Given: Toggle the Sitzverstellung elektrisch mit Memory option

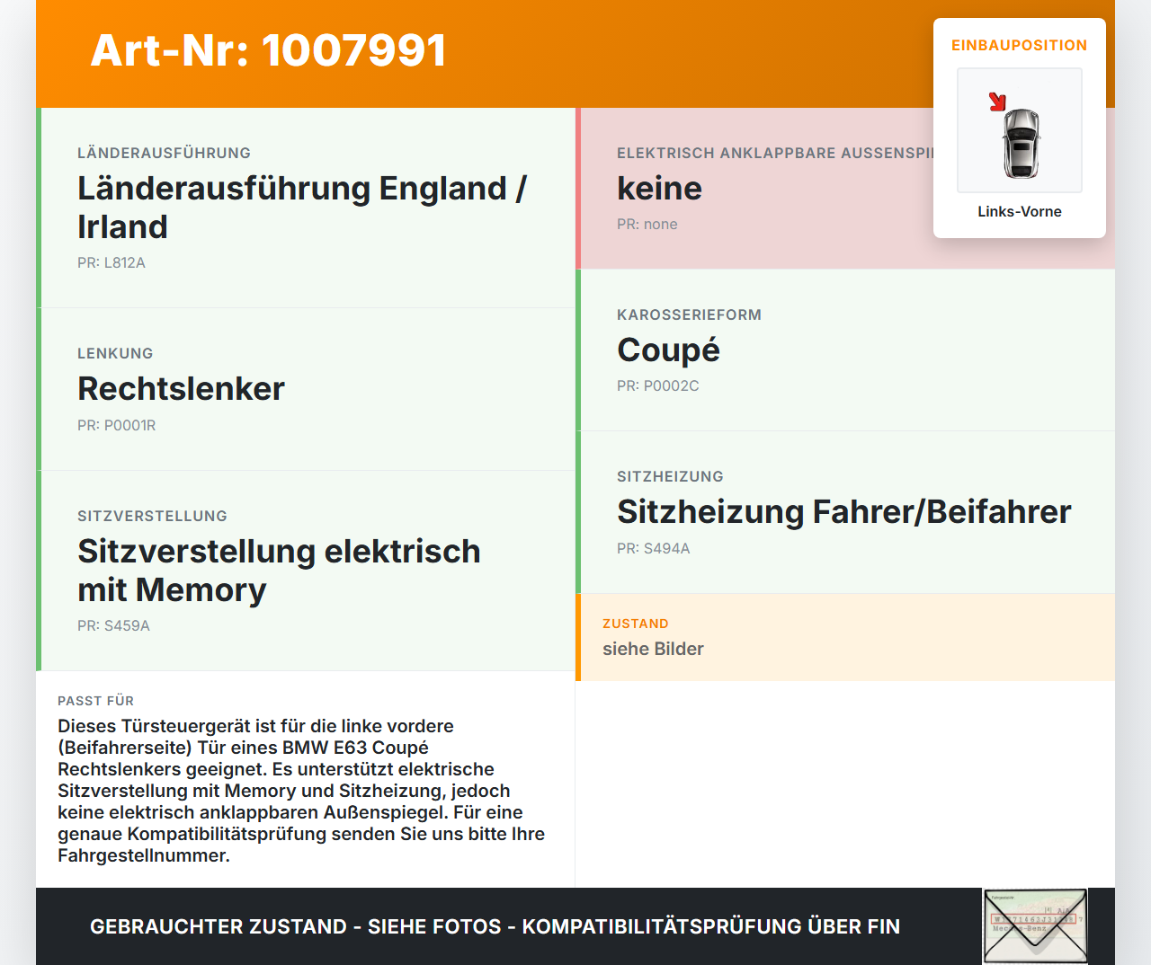Looking at the screenshot, I should pyautogui.click(x=306, y=570).
